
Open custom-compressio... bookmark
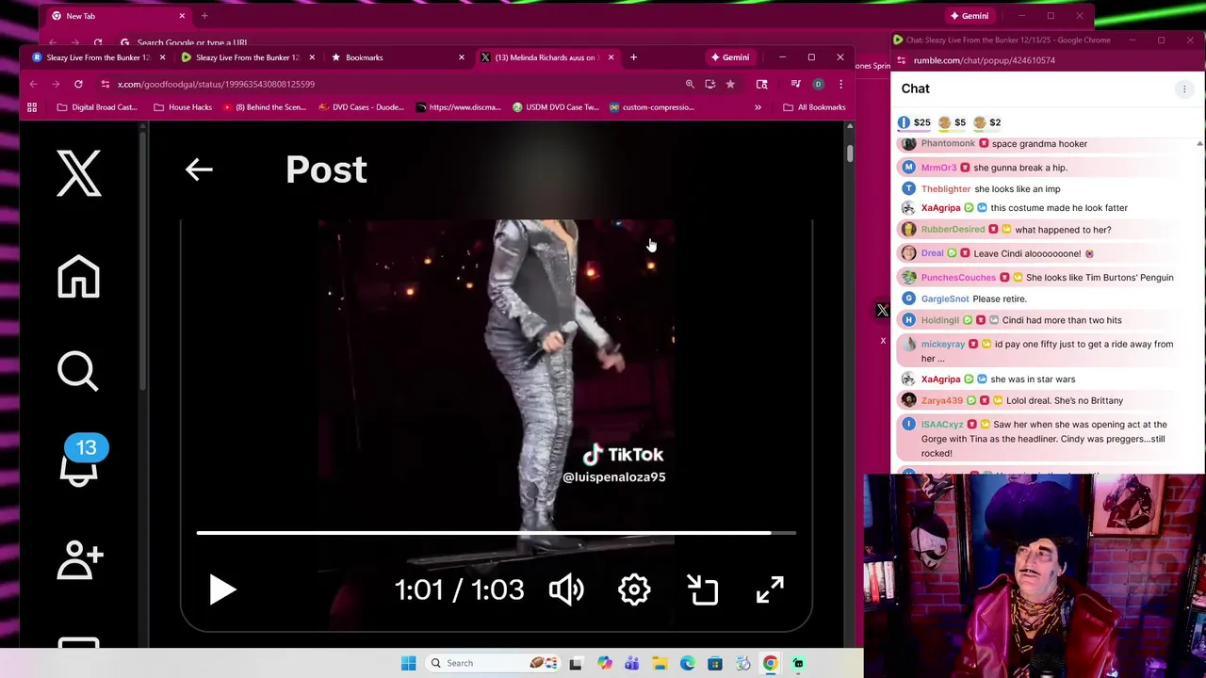coord(651,107)
